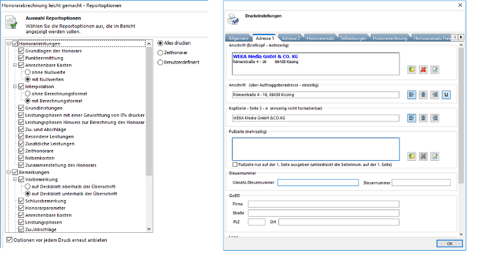This screenshot has height=253, width=477.
Task: Click the Kopfzeile field with WEKA Media
Action: click(x=316, y=118)
